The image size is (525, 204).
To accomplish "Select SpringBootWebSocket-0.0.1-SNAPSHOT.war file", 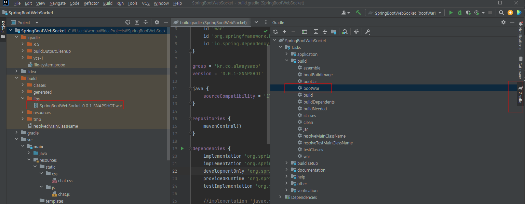I will (x=81, y=106).
